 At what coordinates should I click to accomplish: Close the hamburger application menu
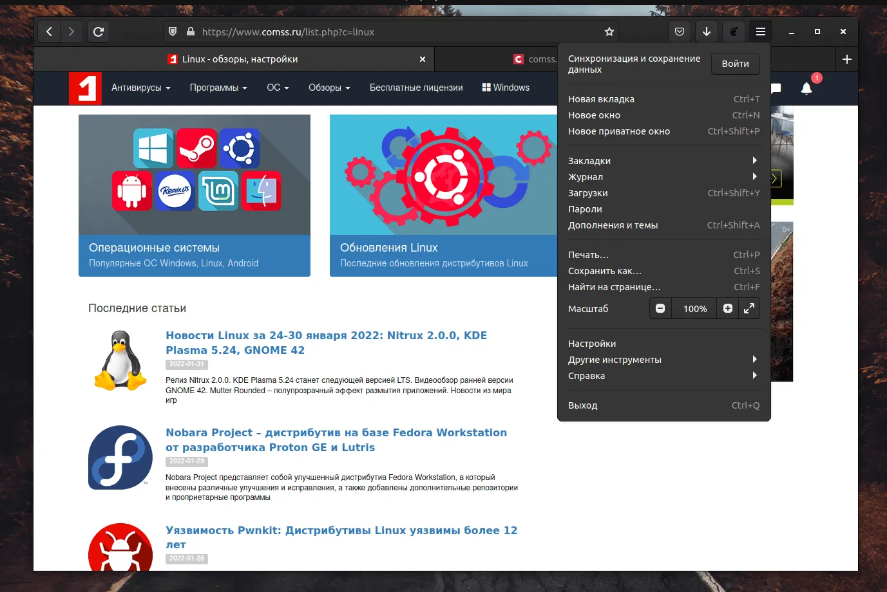point(761,32)
